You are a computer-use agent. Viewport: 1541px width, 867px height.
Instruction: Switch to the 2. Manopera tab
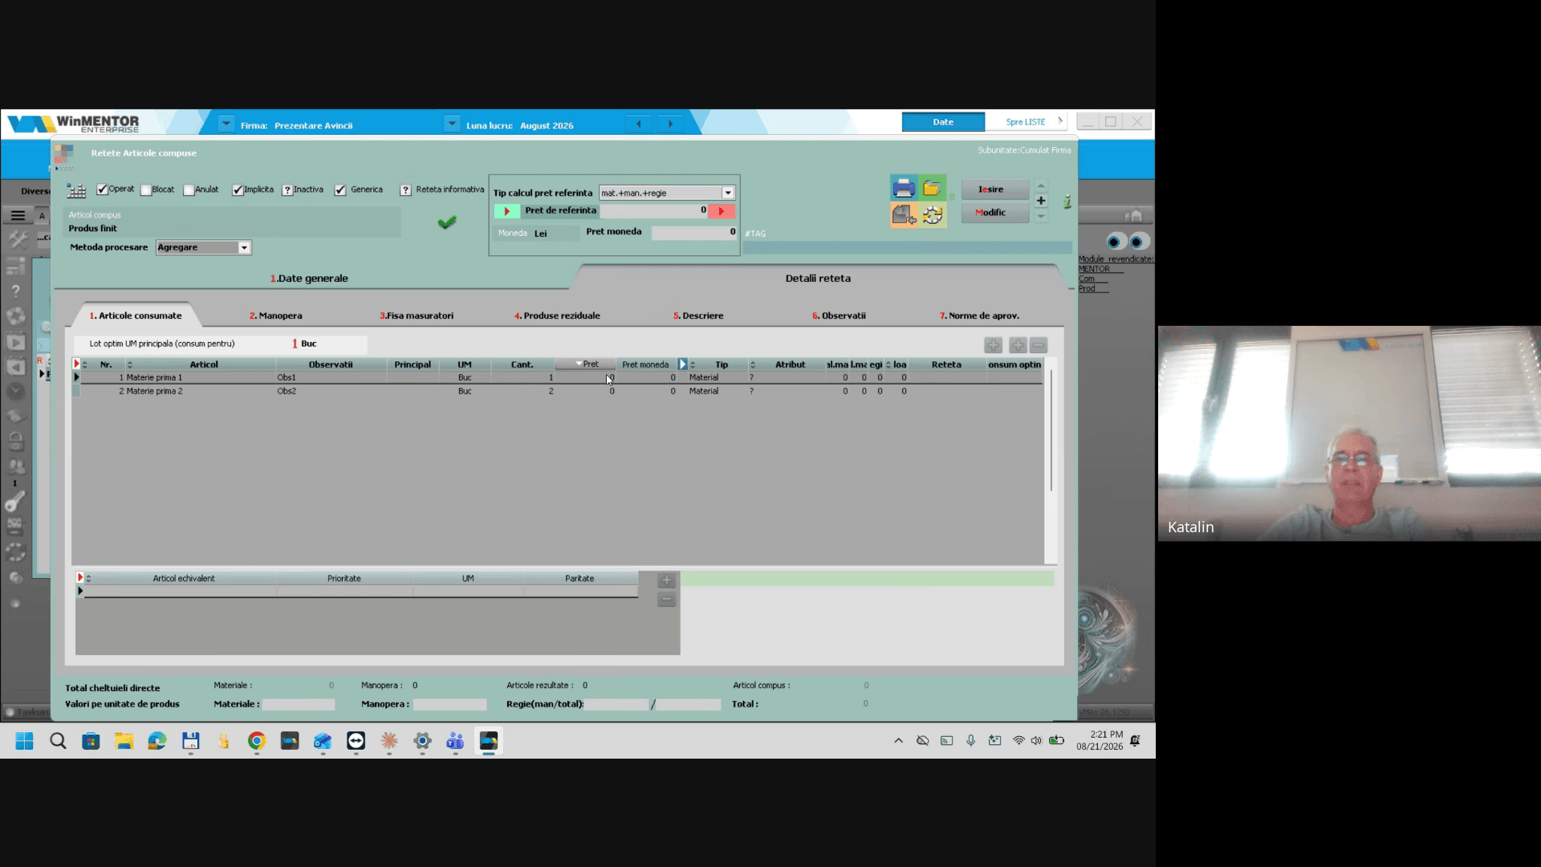tap(275, 315)
